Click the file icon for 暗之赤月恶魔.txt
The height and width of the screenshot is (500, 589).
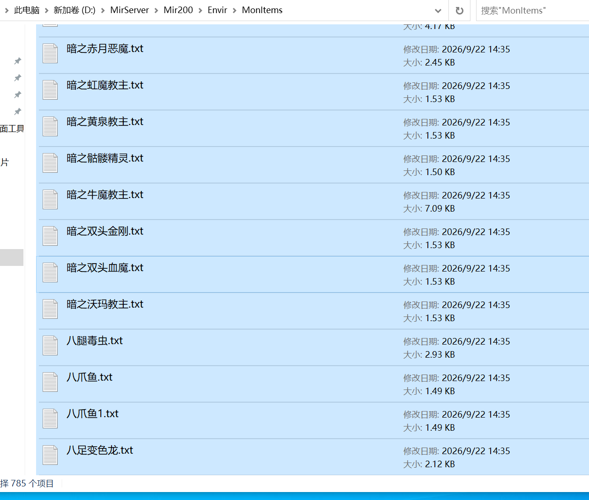tap(50, 53)
